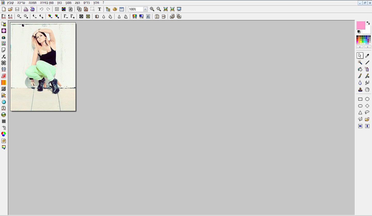
Task: Open a file with the folder icon
Action: click(x=10, y=9)
